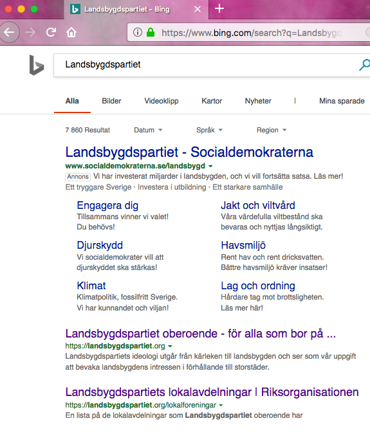370x432 pixels.
Task: Open a new tab with plus icon
Action: [x=219, y=9]
